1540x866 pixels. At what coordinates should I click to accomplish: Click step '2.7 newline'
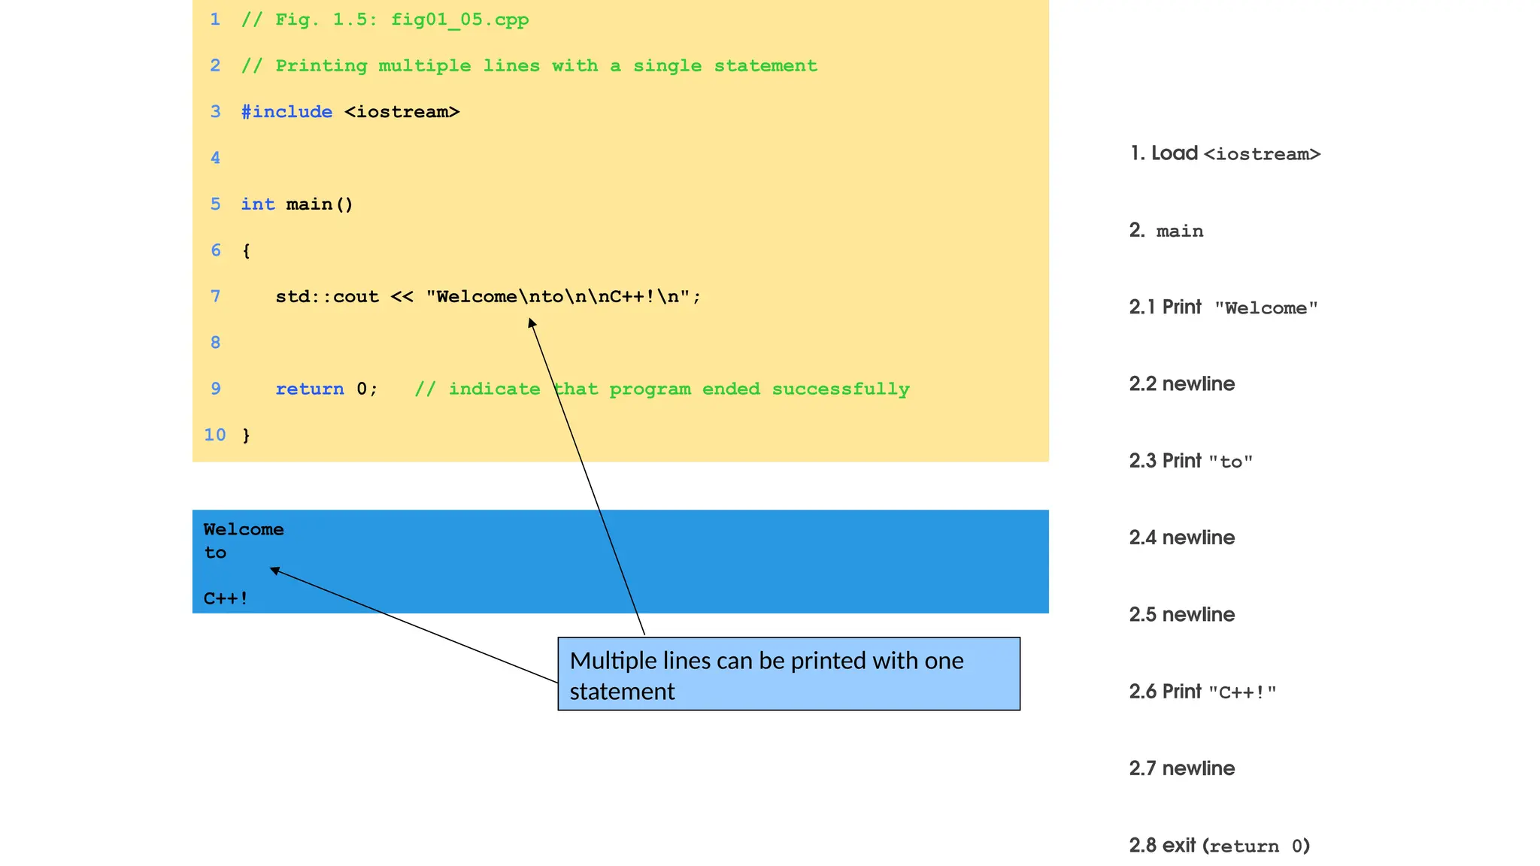pyautogui.click(x=1182, y=768)
